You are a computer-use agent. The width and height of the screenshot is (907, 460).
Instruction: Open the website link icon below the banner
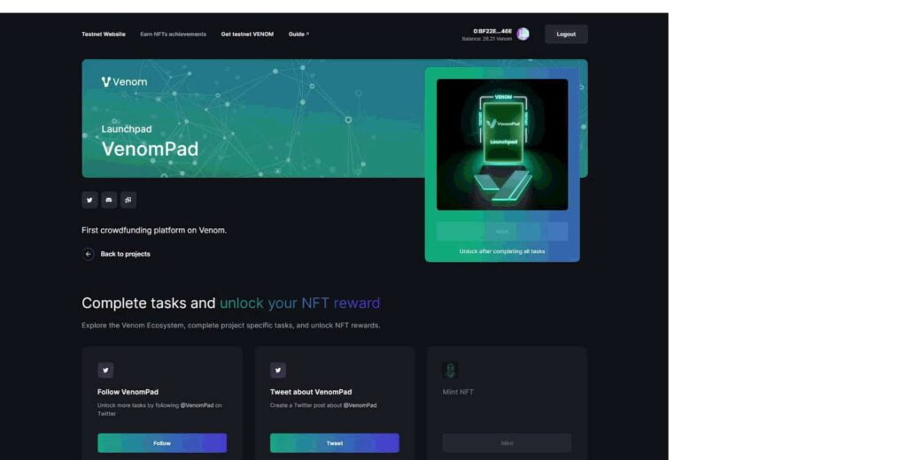[x=128, y=200]
